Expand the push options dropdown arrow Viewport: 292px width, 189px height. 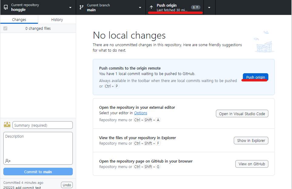209,7
